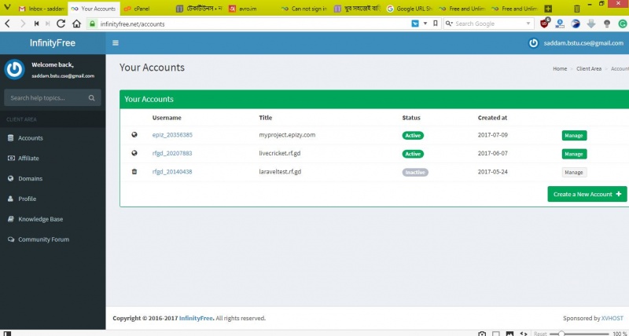Open the epiz_20356385 username link
629x336 pixels.
click(x=172, y=134)
